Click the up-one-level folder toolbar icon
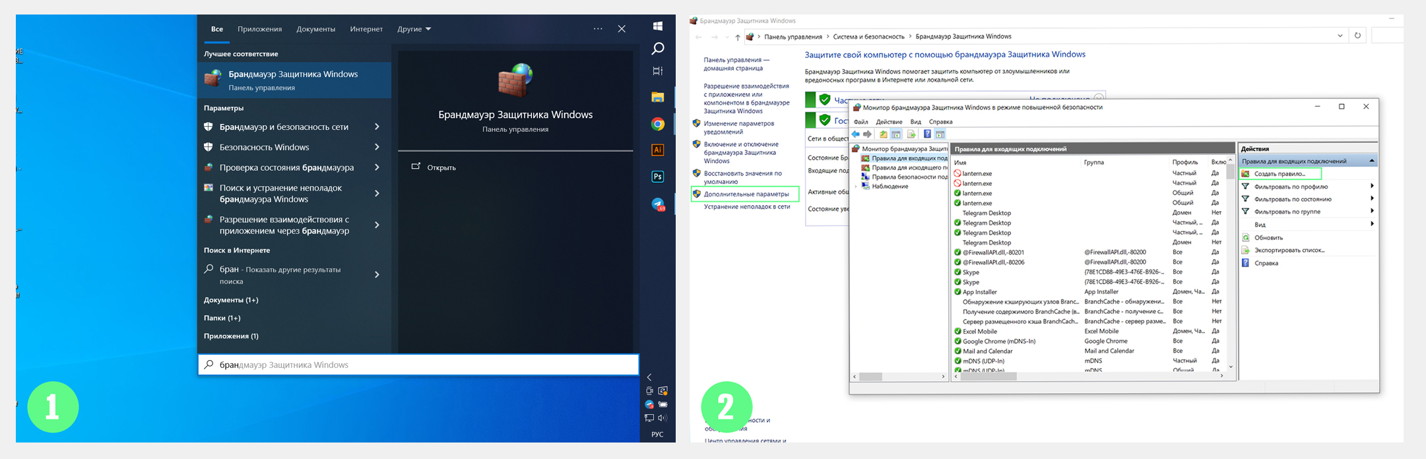 pos(883,135)
